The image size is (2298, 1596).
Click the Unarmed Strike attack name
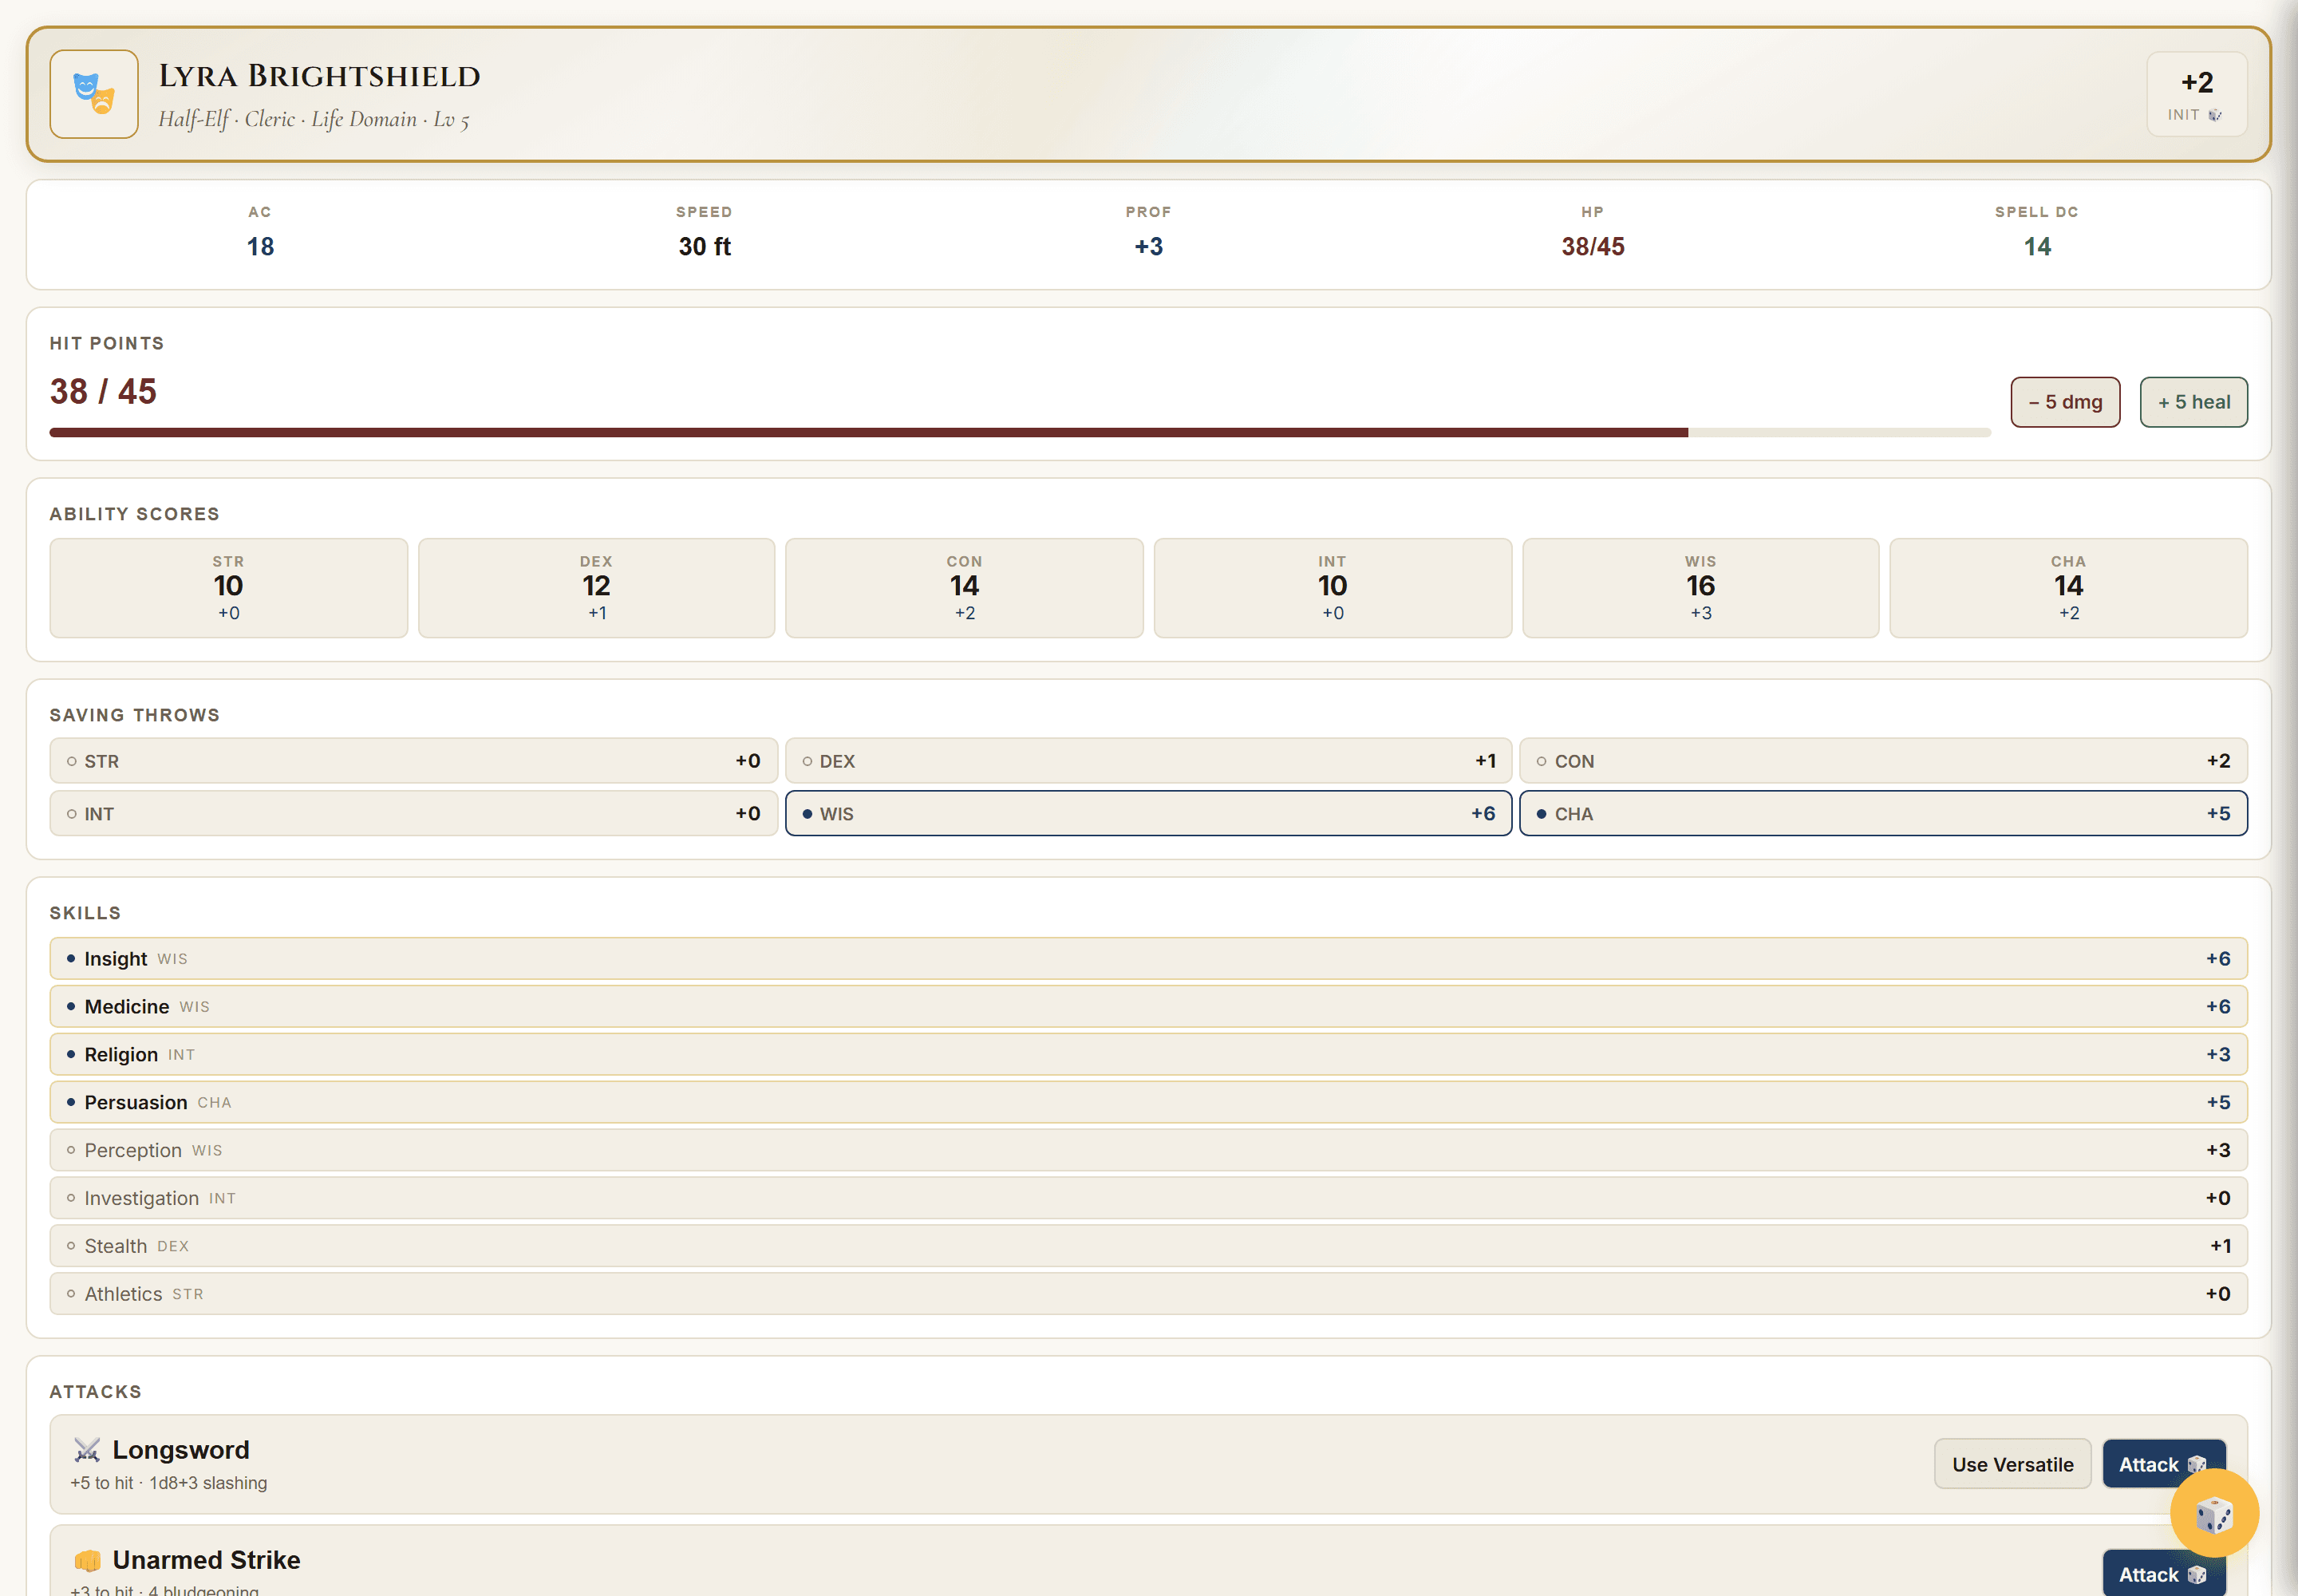tap(206, 1560)
